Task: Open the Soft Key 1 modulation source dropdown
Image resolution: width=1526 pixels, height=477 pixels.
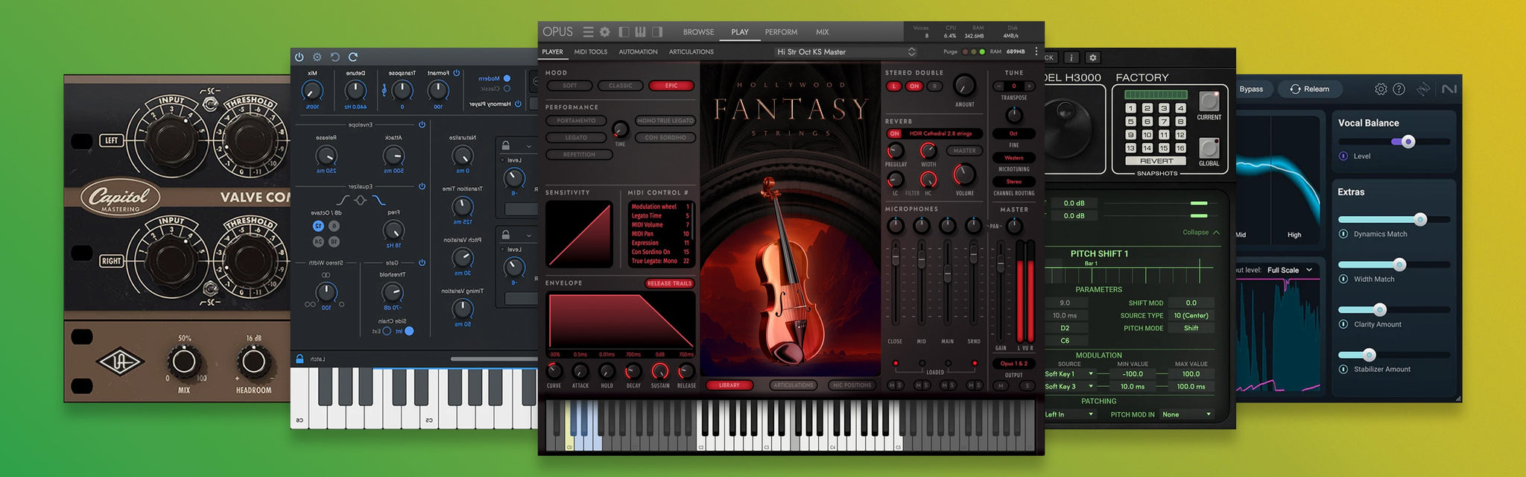Action: pyautogui.click(x=1070, y=374)
